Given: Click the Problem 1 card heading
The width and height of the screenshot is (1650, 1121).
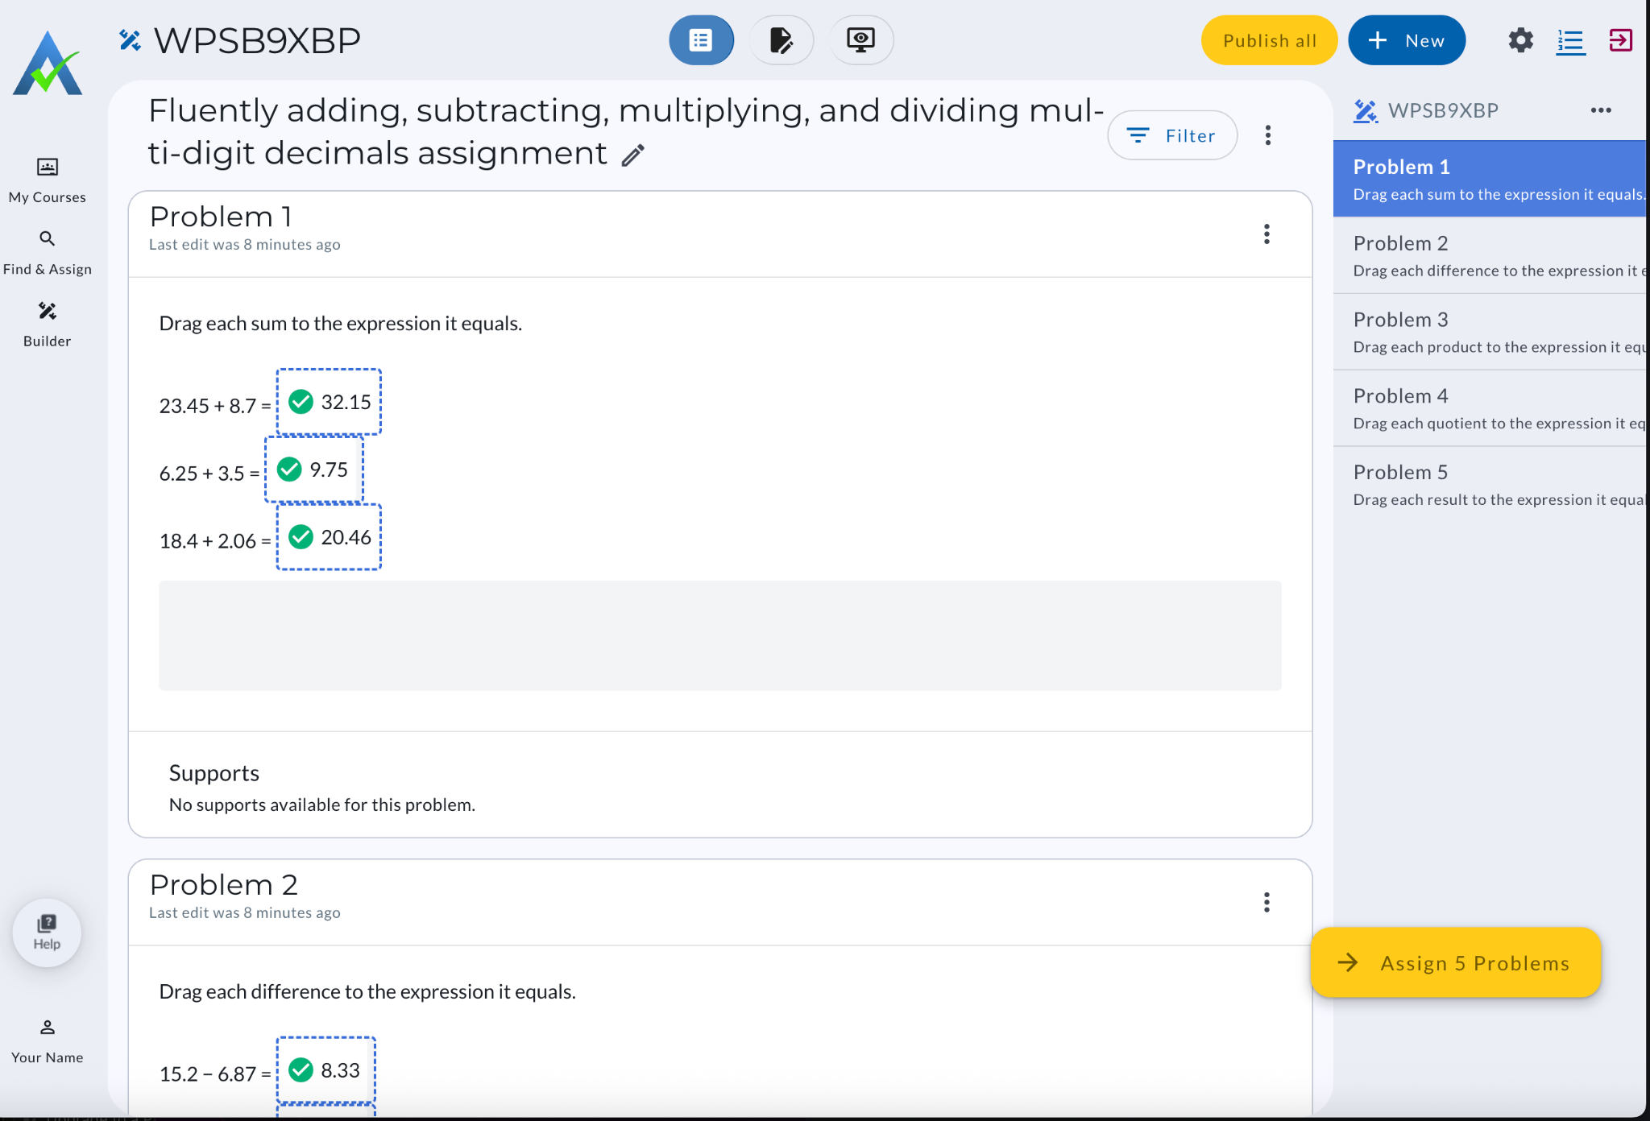Looking at the screenshot, I should click(221, 217).
